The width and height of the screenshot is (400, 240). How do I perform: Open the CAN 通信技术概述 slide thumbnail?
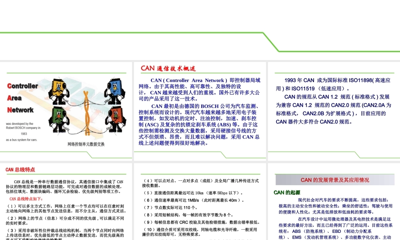200,111
